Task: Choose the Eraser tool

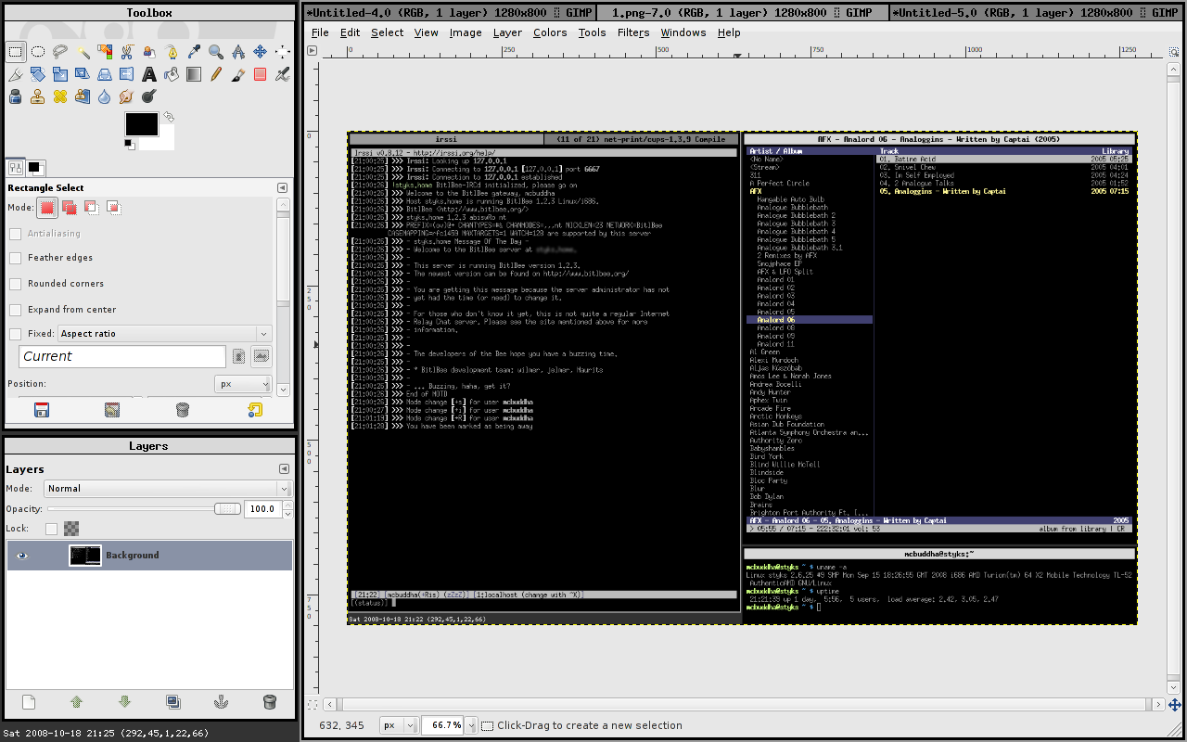Action: (261, 74)
